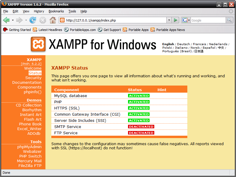Open the address bar dropdown list
236x177 pixels.
click(169, 20)
